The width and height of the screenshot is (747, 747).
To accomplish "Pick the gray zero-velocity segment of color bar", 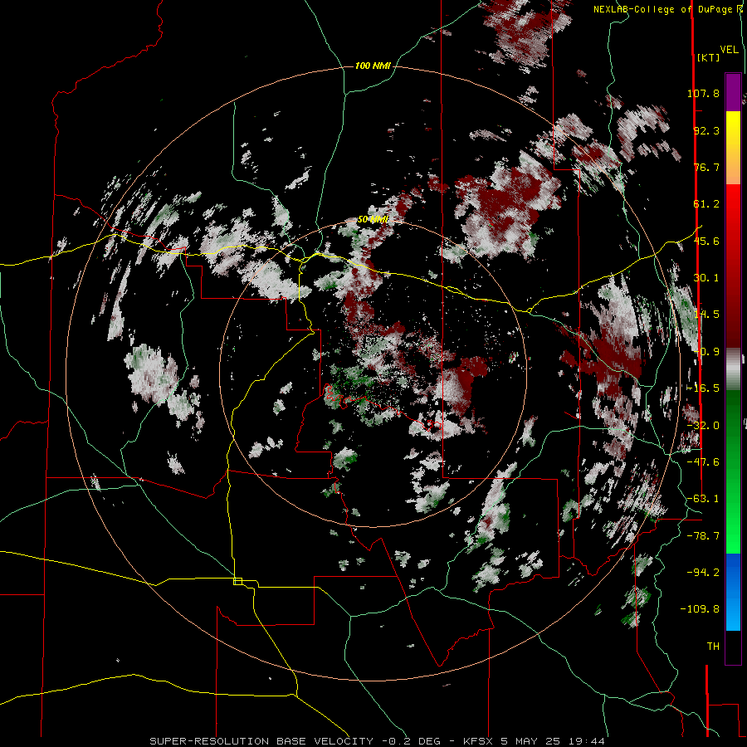I will pos(733,369).
